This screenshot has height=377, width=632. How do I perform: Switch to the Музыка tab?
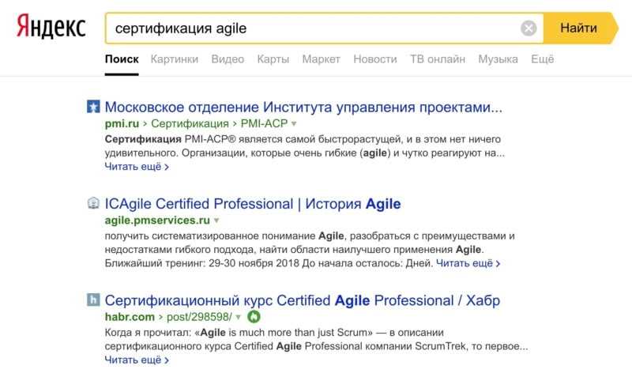point(498,59)
